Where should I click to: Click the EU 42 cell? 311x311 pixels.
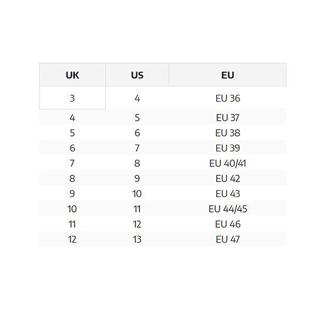pyautogui.click(x=228, y=178)
